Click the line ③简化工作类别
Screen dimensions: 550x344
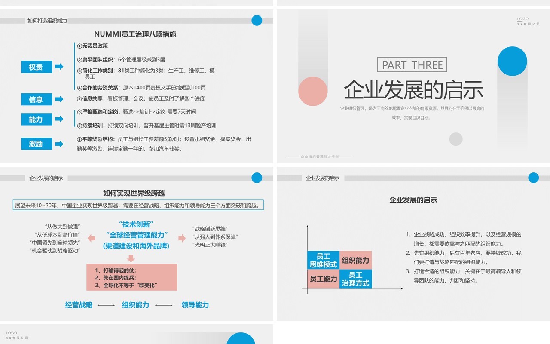tap(146, 74)
